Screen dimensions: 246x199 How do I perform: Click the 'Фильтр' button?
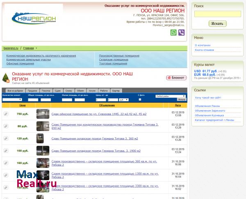tap(182, 99)
